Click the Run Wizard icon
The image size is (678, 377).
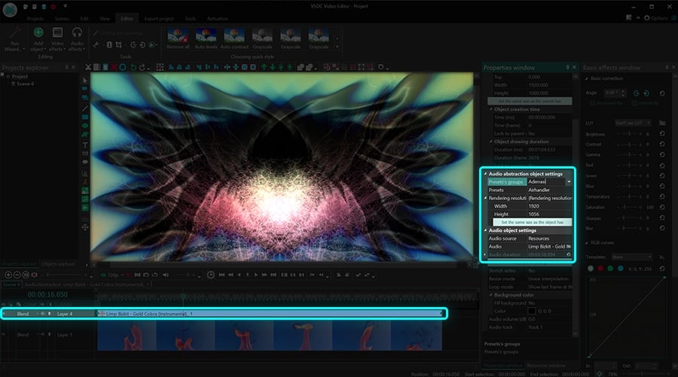(15, 34)
